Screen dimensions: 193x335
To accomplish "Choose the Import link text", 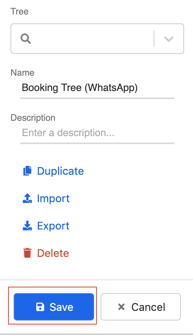I will coord(53,199).
